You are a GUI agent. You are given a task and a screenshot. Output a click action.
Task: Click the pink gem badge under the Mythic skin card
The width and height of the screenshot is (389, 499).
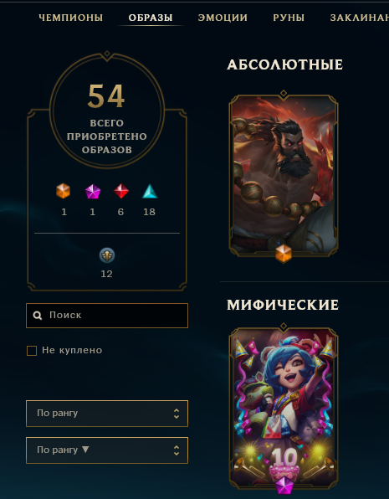point(284,486)
